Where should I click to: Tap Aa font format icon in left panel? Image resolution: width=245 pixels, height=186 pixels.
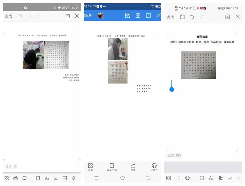coord(47,178)
